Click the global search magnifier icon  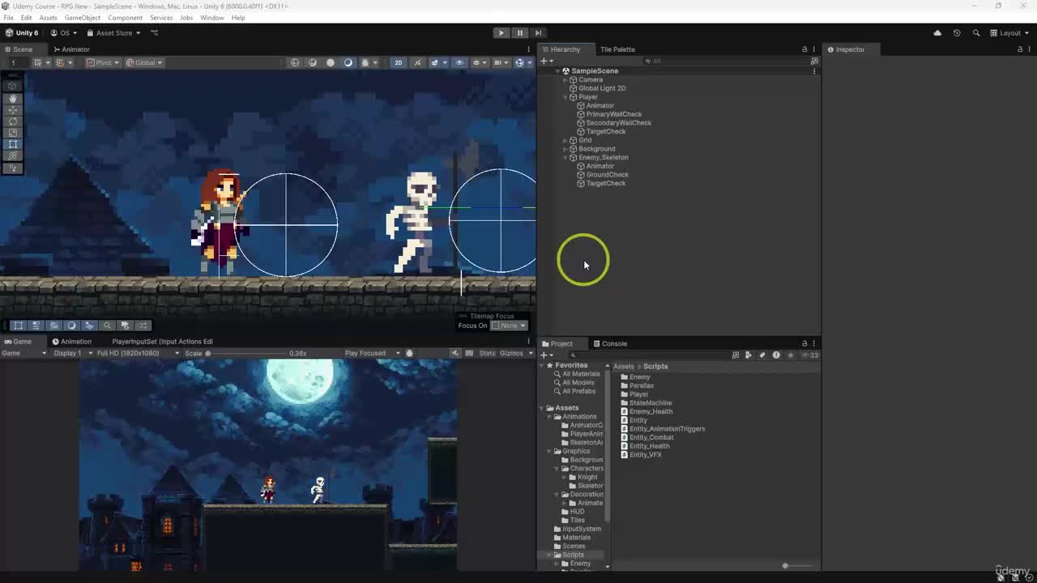coord(976,33)
